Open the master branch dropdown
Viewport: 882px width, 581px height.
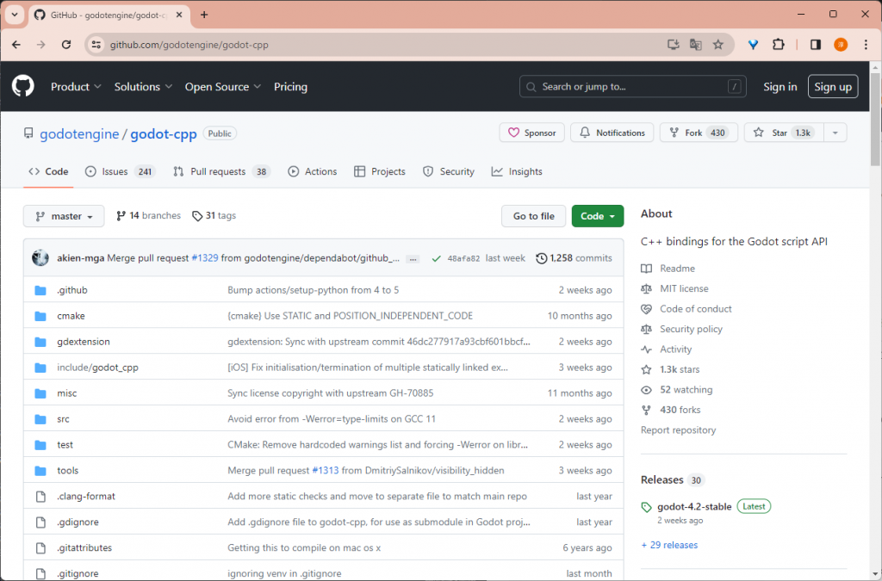(x=64, y=216)
